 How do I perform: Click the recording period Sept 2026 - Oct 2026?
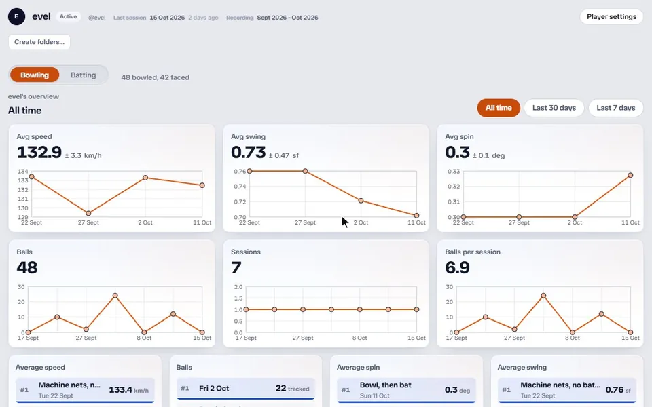(x=287, y=18)
